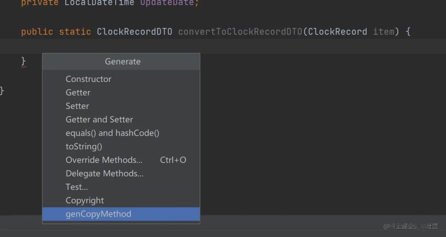Pick the Setter generate option
This screenshot has width=446, height=237.
77,106
